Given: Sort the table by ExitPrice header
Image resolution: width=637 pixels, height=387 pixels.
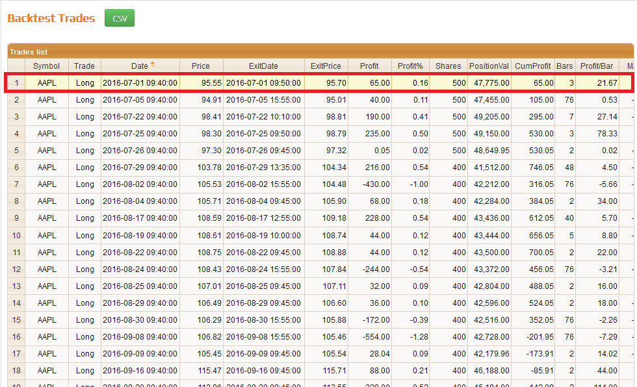Looking at the screenshot, I should tap(326, 66).
